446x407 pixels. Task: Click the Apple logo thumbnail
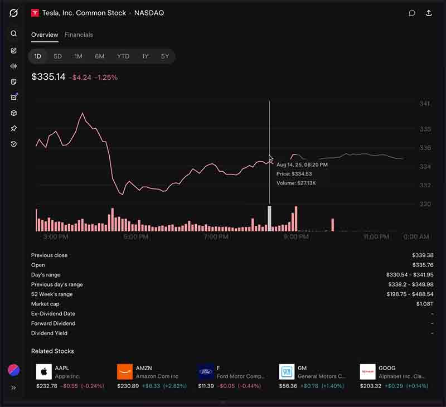point(44,371)
